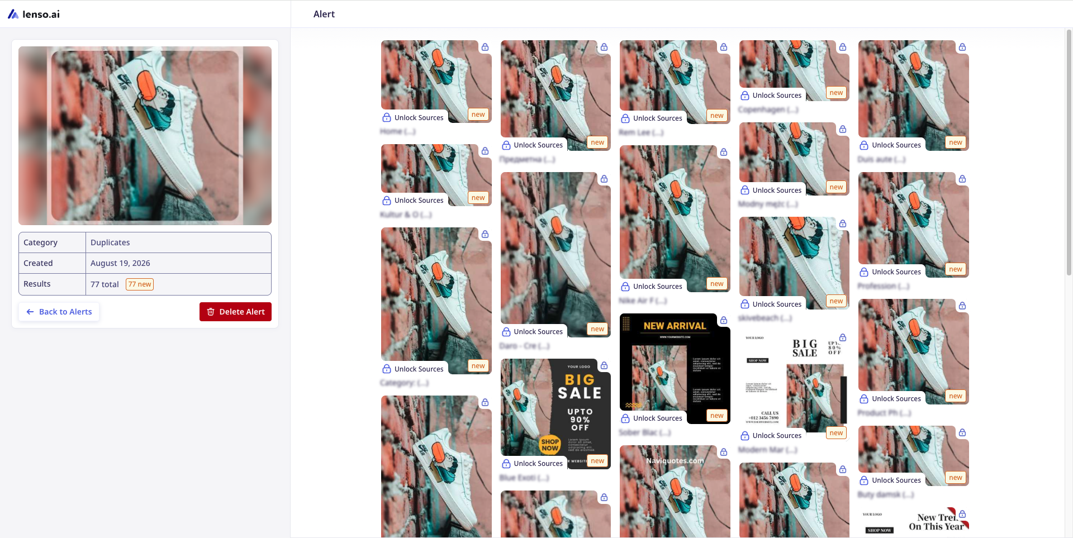Click lock icon on BIG SALE 80% OFF thumbnail
This screenshot has width=1073, height=538.
tap(843, 337)
